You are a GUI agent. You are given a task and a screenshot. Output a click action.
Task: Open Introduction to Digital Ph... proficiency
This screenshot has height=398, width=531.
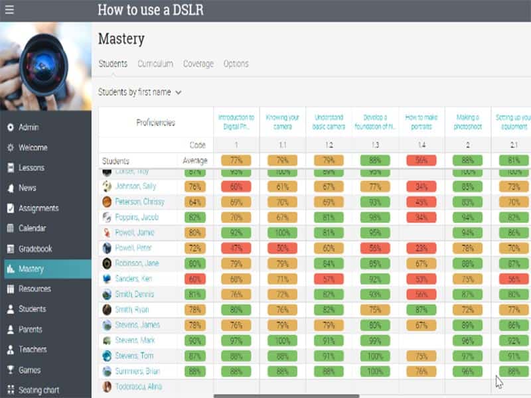click(236, 122)
